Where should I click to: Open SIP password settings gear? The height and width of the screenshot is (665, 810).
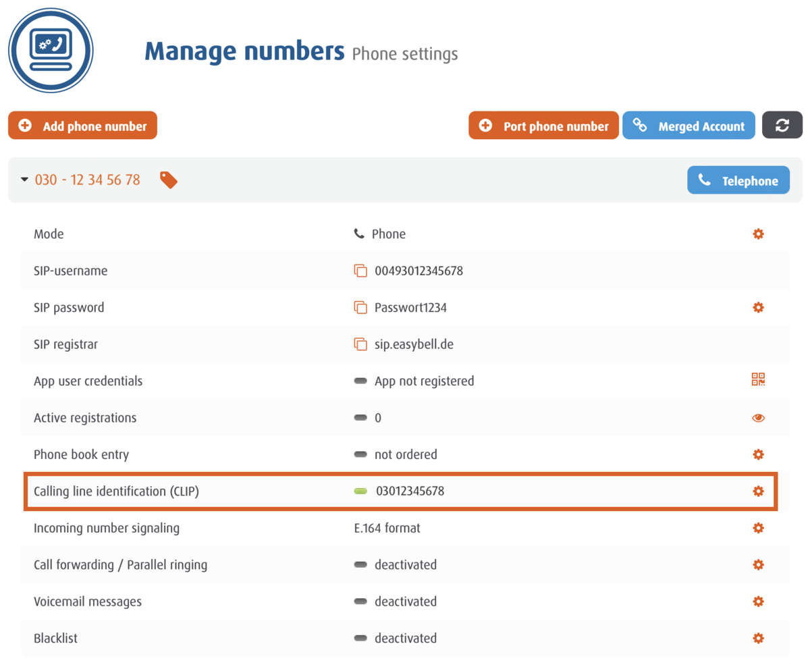(758, 307)
